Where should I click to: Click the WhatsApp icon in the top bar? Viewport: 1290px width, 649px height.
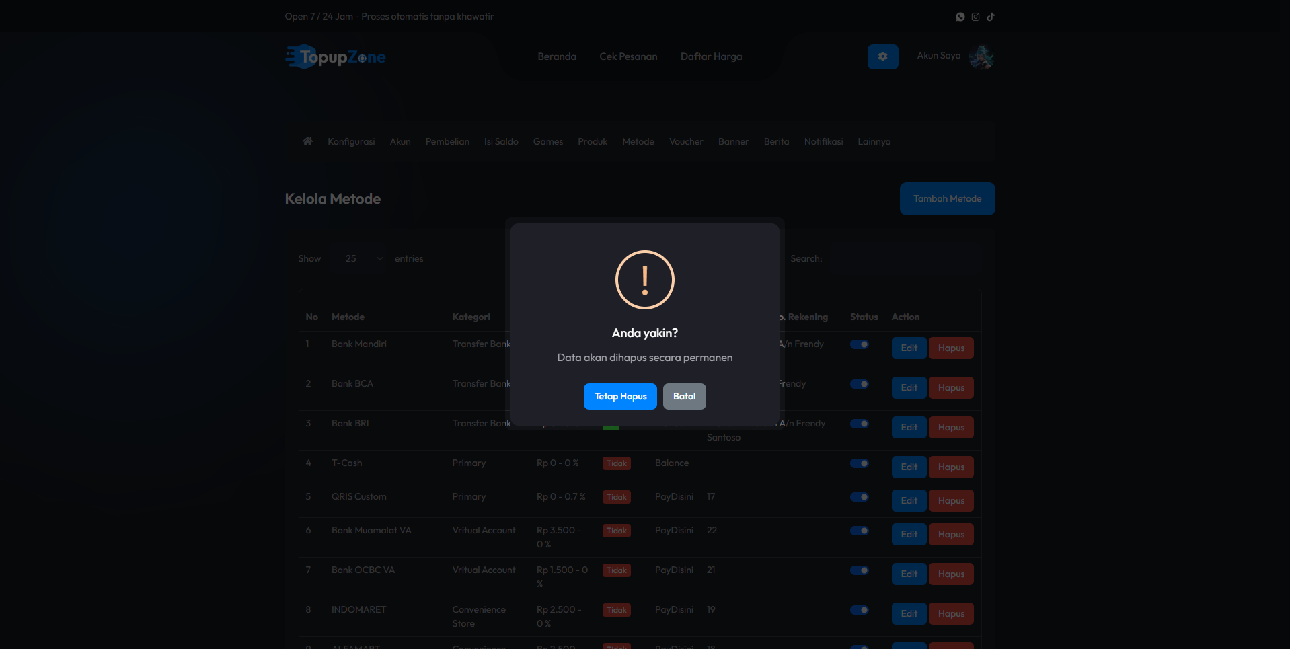960,17
